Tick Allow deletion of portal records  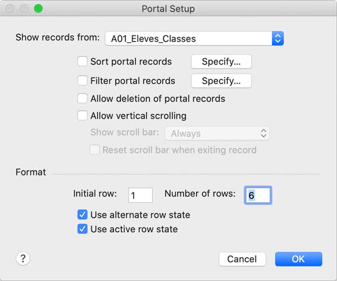coord(83,98)
